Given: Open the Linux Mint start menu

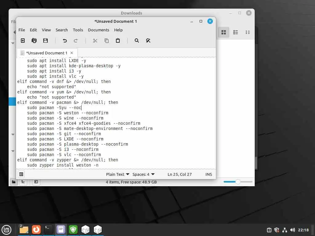Looking at the screenshot, I should pyautogui.click(x=6, y=230).
